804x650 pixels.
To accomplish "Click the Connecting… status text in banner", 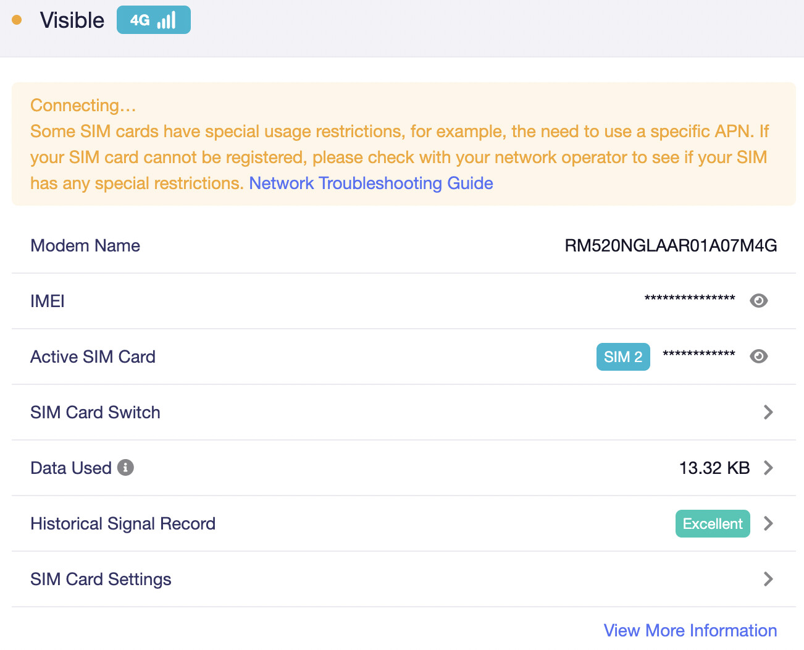I will pyautogui.click(x=83, y=106).
